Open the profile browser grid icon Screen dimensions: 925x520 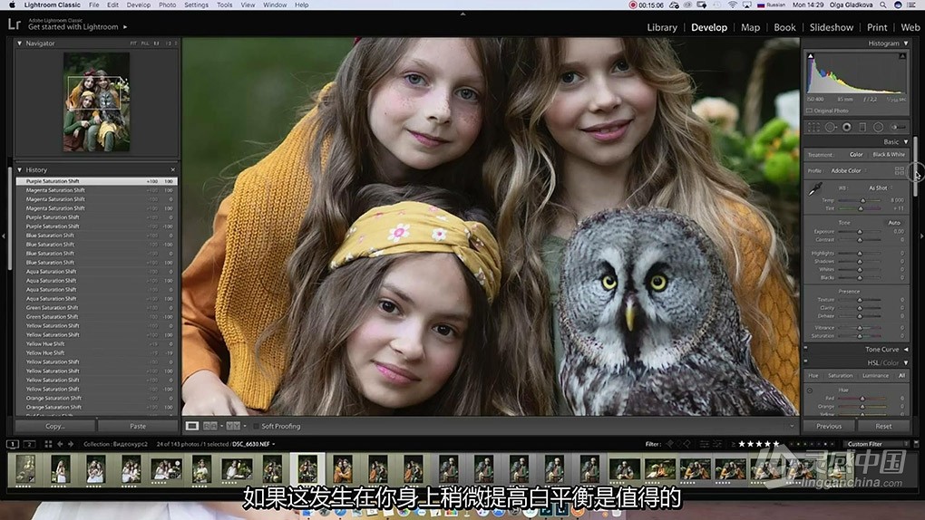(899, 170)
